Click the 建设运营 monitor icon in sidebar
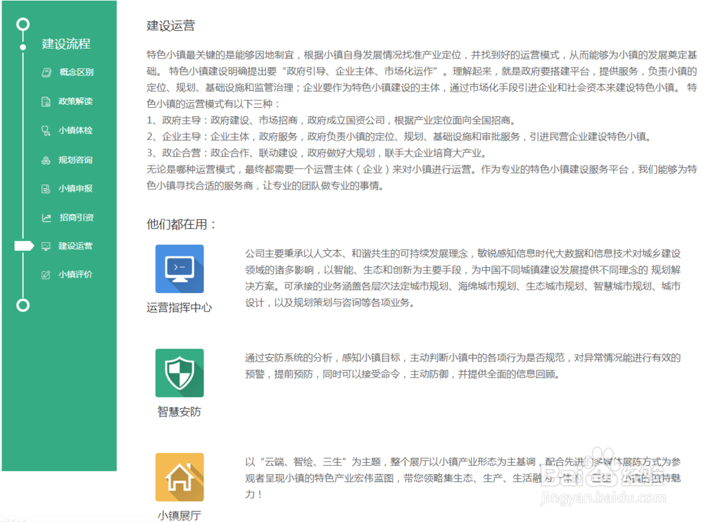 point(46,246)
